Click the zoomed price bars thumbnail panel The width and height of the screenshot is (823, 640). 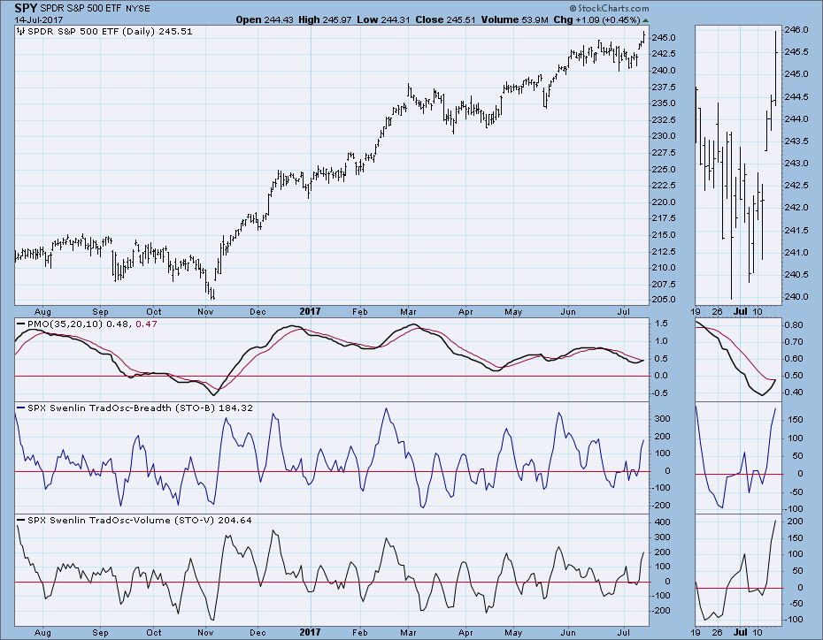coord(738,164)
